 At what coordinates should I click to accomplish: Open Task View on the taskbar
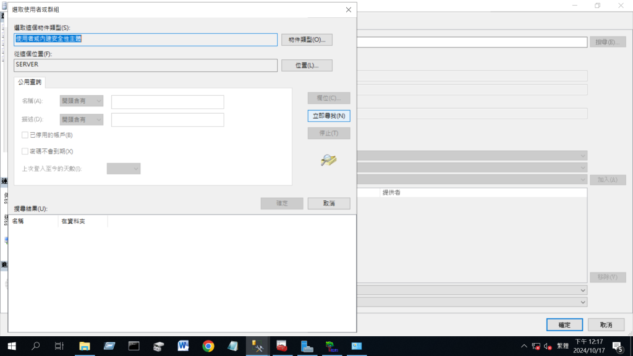[59, 346]
